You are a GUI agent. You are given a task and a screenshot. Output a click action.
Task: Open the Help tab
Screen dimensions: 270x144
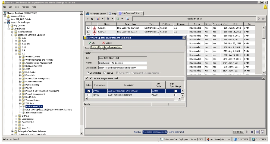pos(113,13)
